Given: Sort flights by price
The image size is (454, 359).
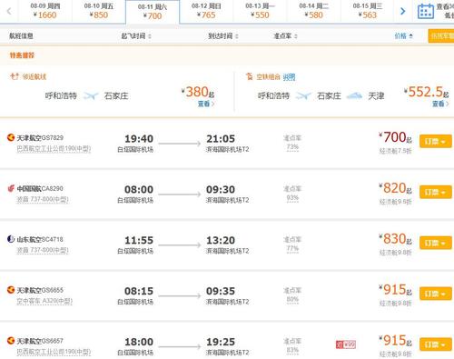Looking at the screenshot, I should [403, 36].
